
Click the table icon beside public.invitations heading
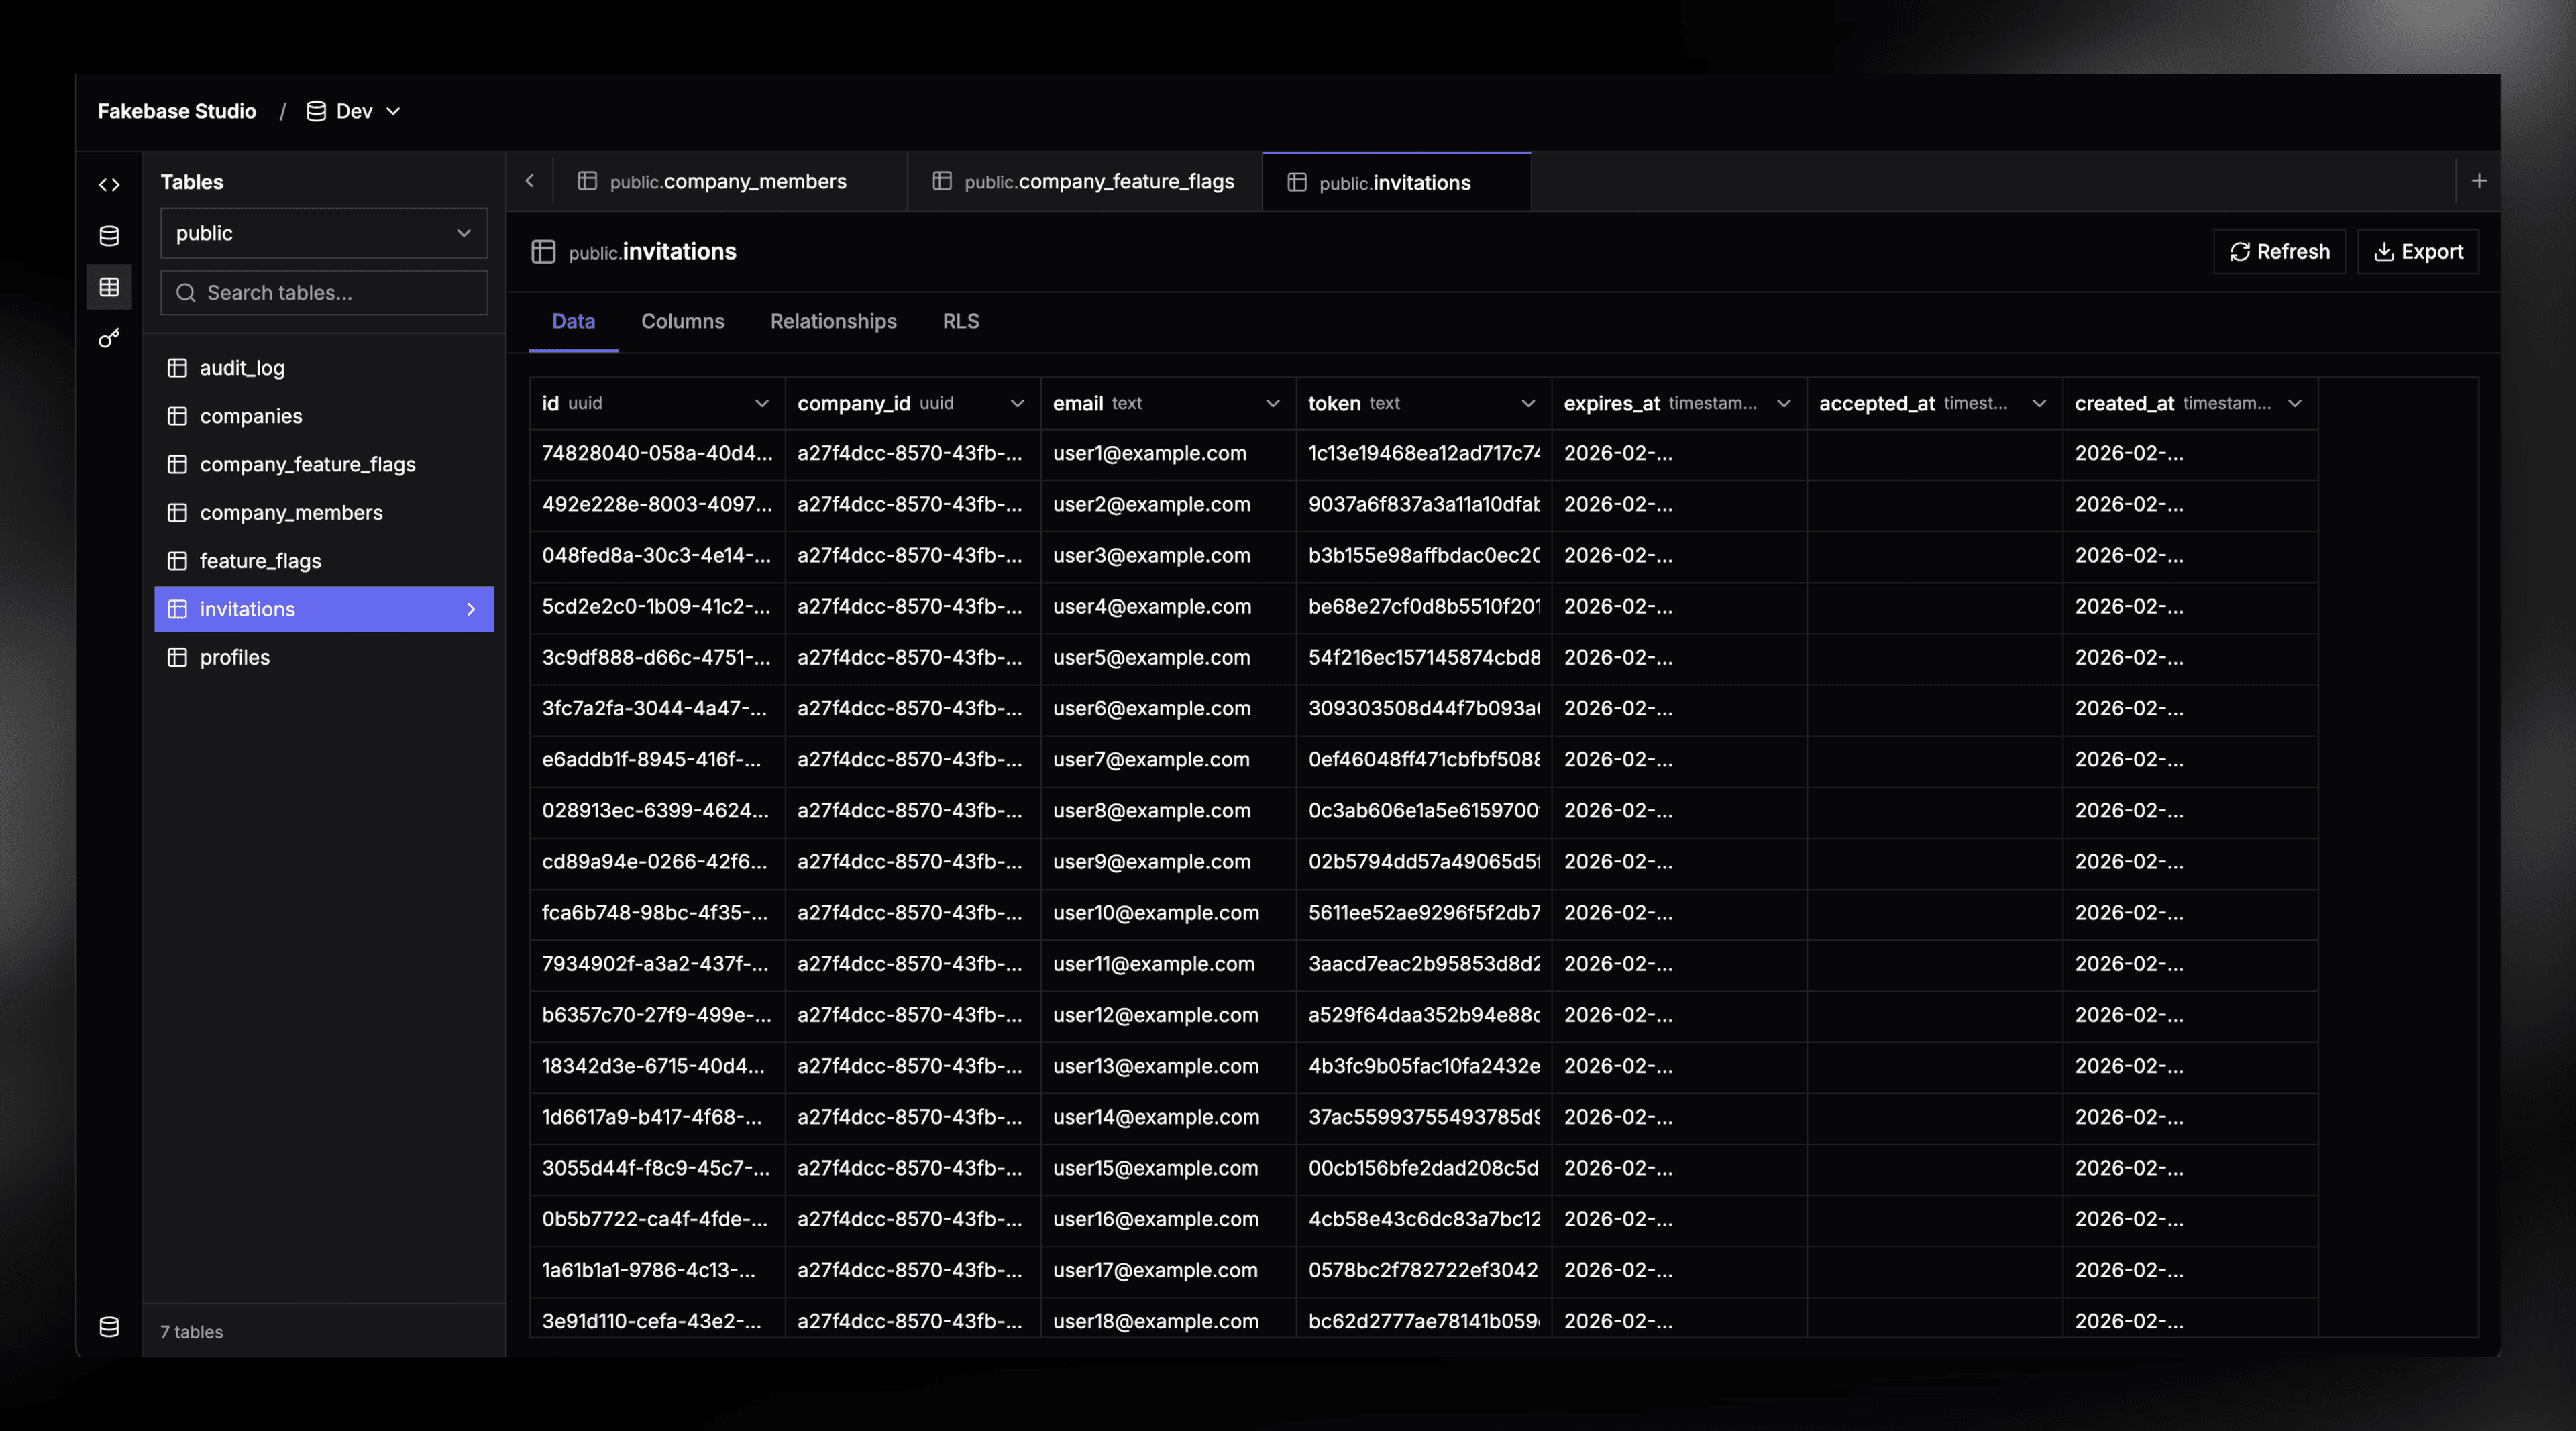coord(544,252)
